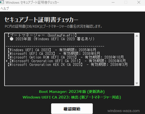Open the ヘルプ menu
The image size is (145, 114).
coord(5,8)
